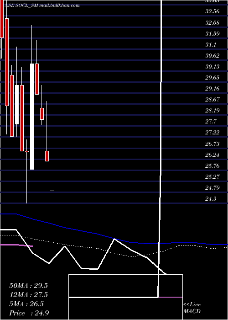
Task: Click the tall white bullish candlestick body
Action: [x=32, y=117]
